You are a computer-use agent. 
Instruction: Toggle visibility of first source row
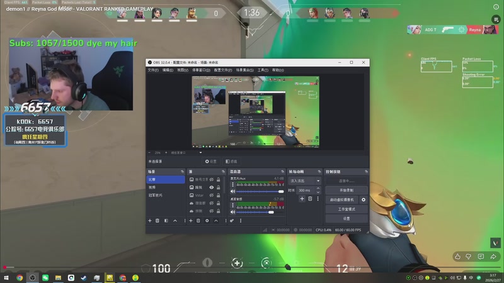(212, 179)
